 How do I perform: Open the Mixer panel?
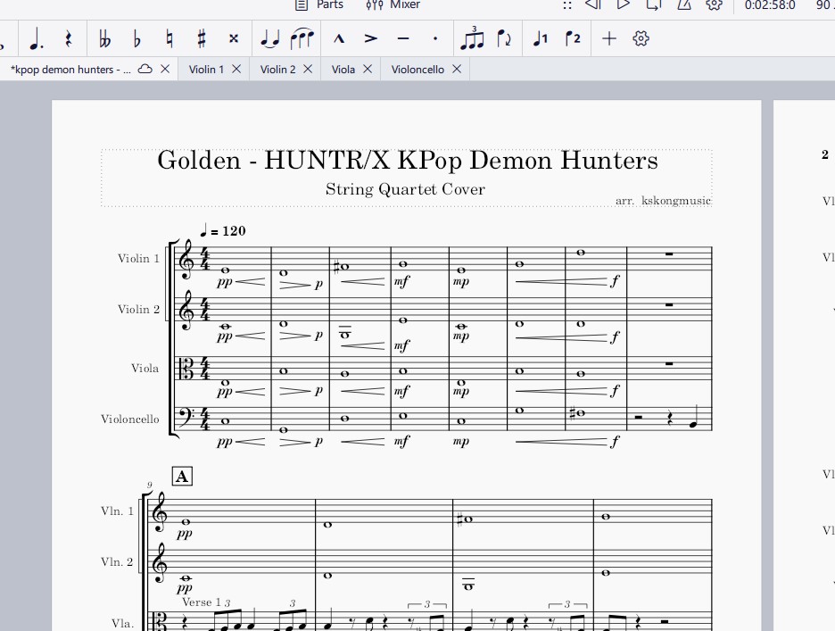point(393,4)
